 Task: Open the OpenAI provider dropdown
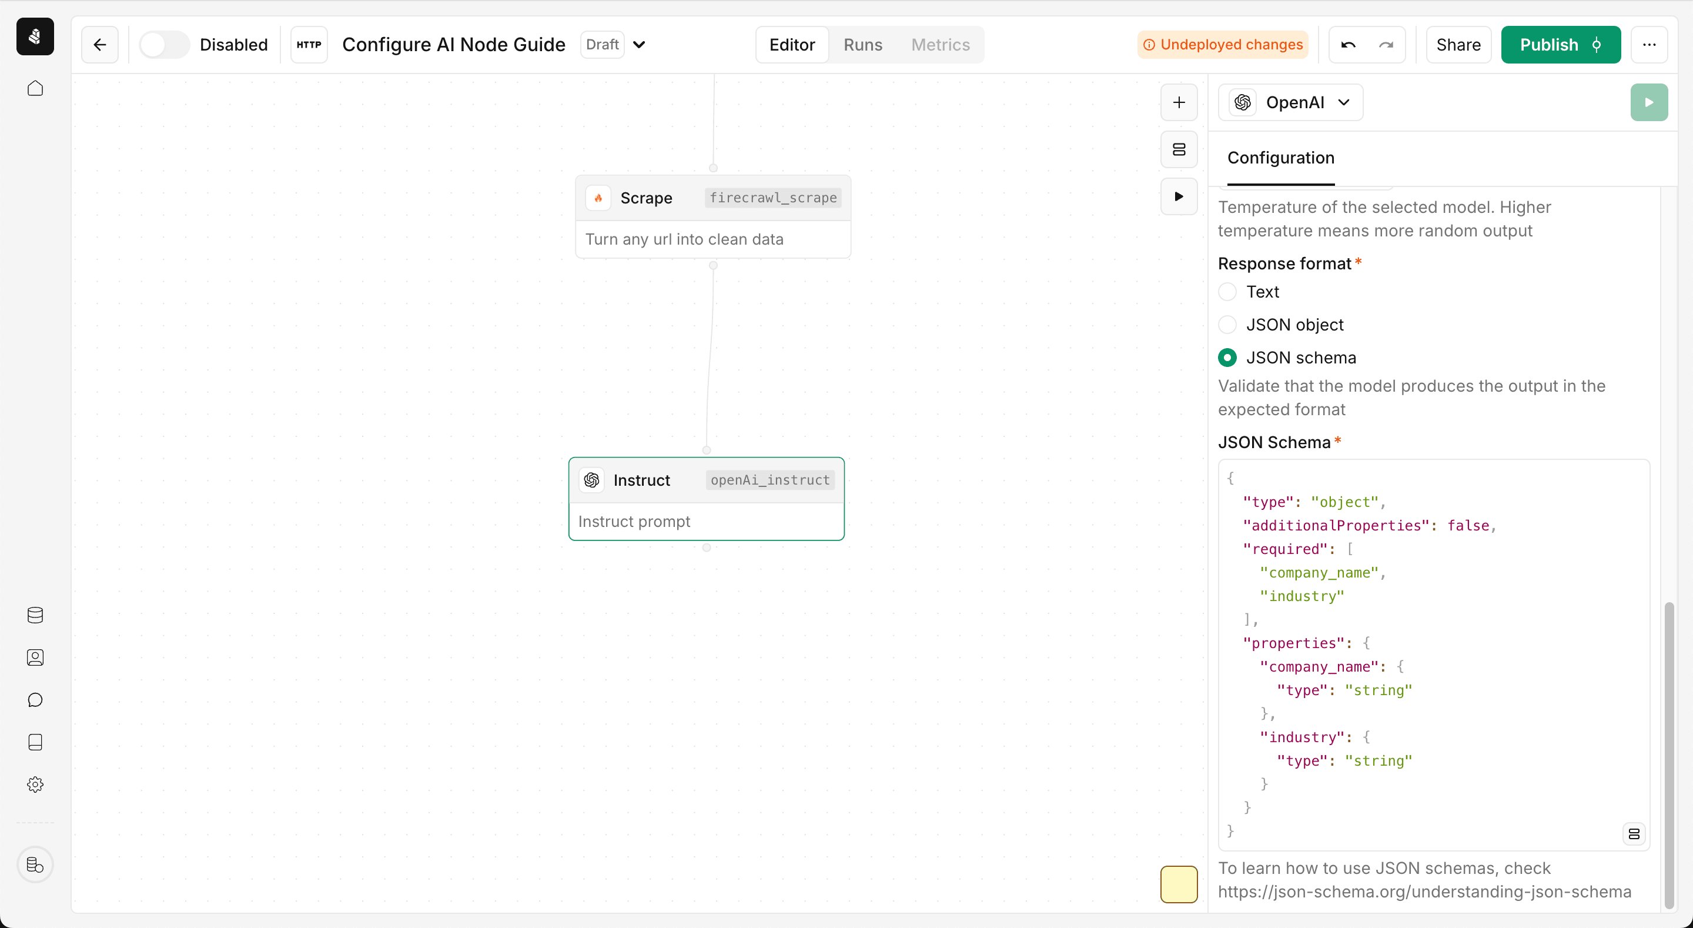1290,102
